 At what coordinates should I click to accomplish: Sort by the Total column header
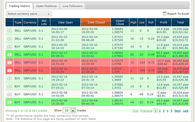pos(180,22)
